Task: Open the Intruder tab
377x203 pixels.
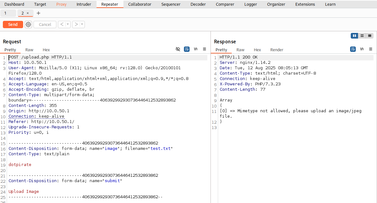Action: point(84,4)
